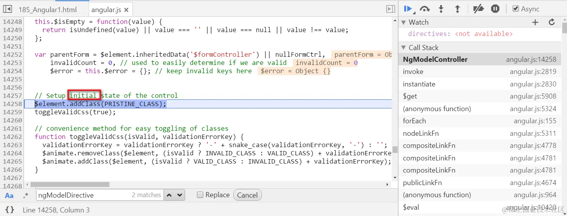Go to previous search match
Viewport: 567px width, 216px height.
coord(169,195)
